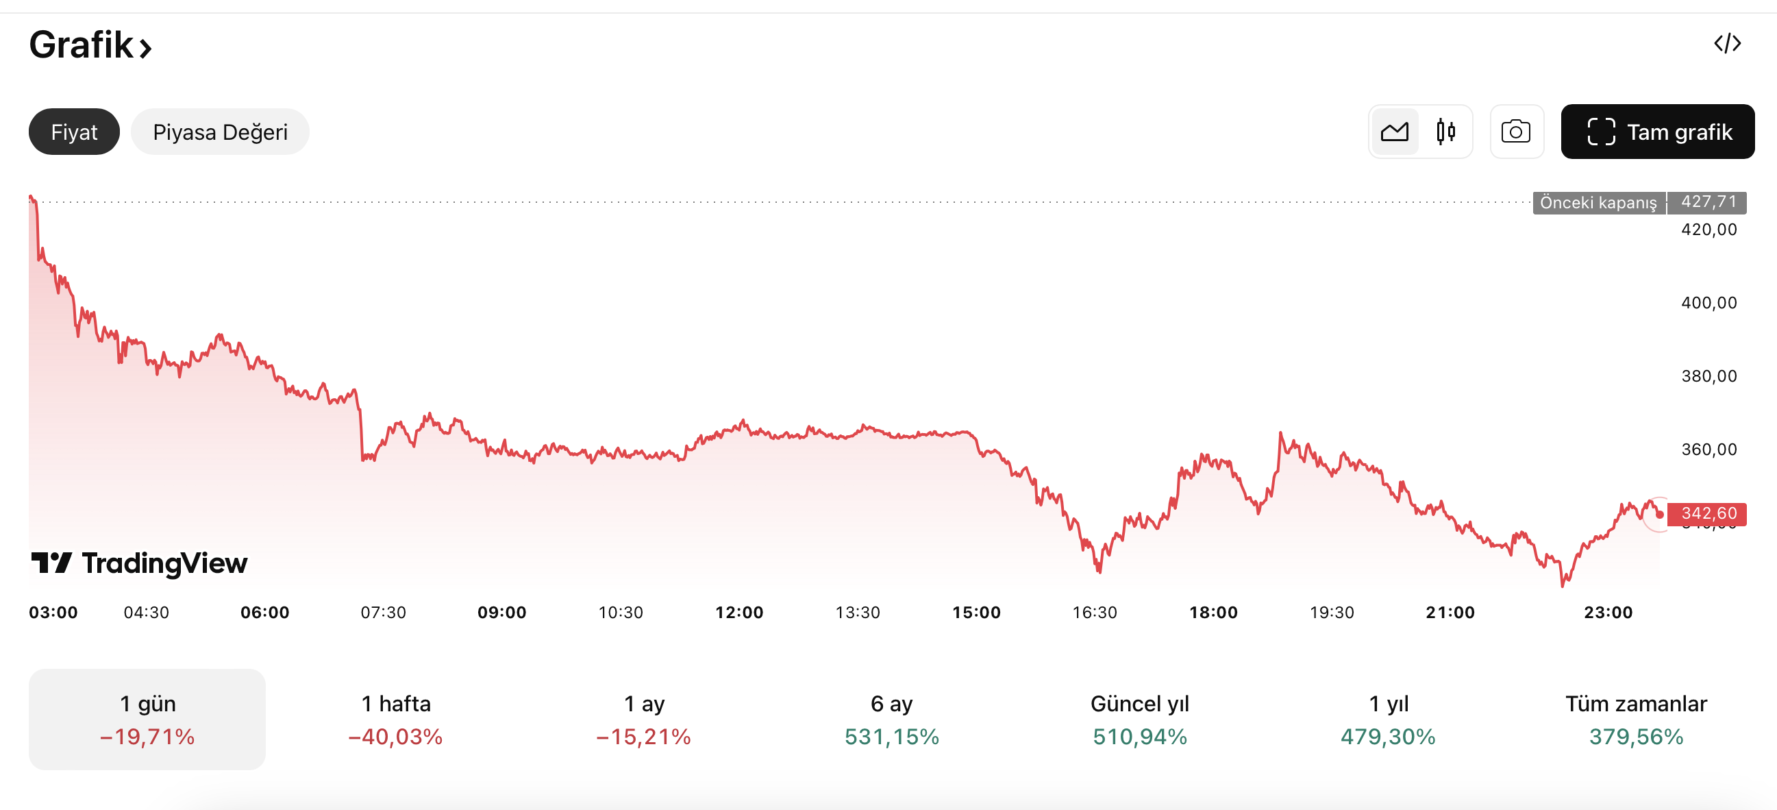
Task: Switch to the area chart view icon
Action: pyautogui.click(x=1394, y=132)
